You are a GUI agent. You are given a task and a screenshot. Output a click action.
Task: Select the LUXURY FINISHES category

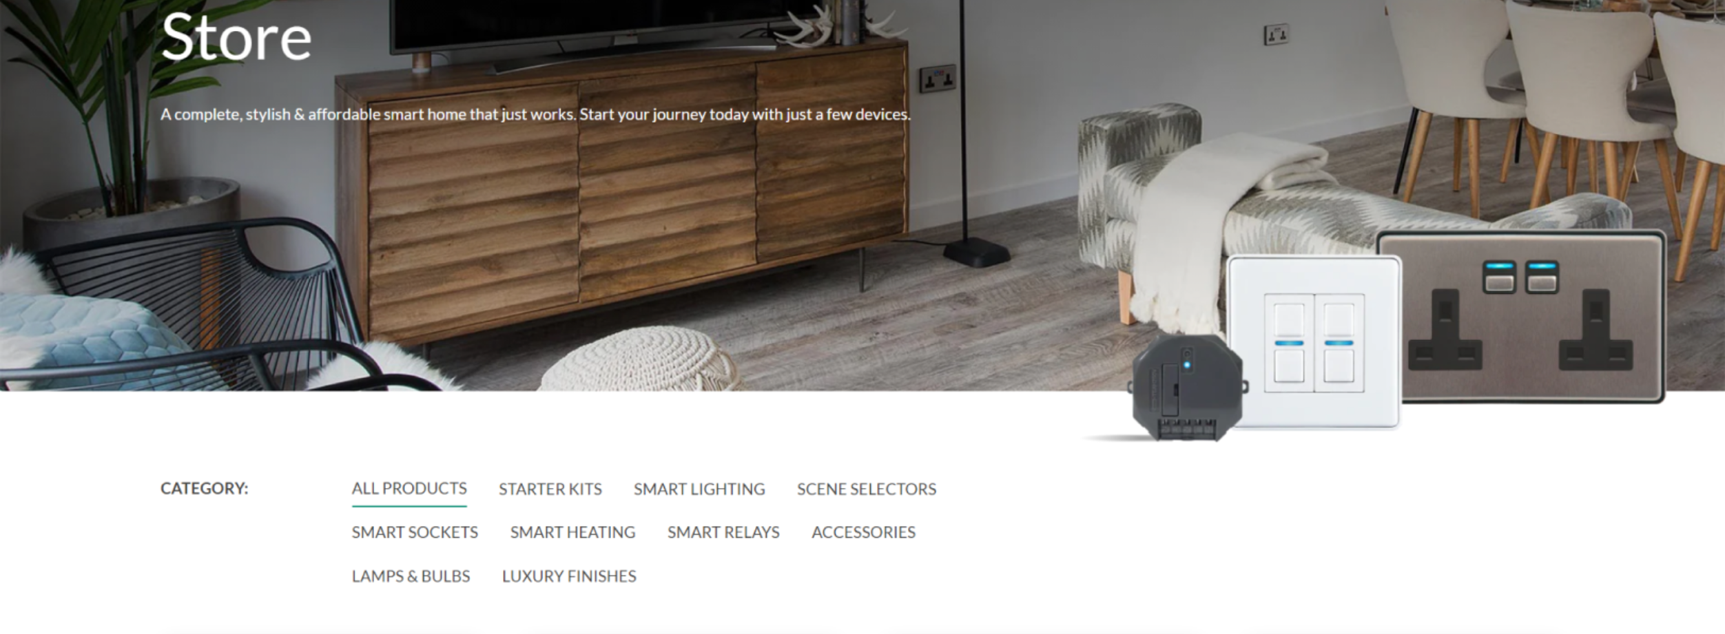569,576
